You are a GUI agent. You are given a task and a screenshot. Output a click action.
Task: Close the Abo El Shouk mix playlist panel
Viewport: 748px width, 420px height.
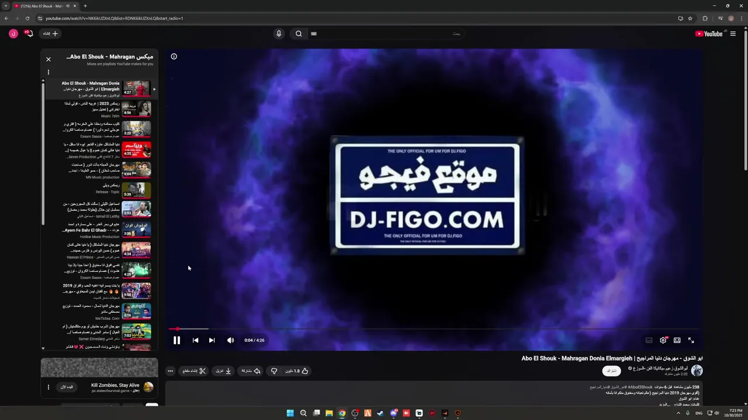tap(49, 59)
